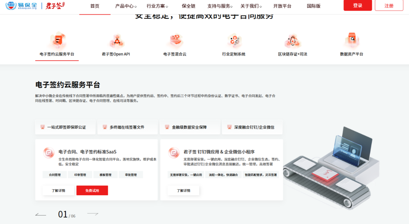The width and height of the screenshot is (409, 224).
Task: Switch to 君子签Open API tab label
Action: tap(116, 54)
